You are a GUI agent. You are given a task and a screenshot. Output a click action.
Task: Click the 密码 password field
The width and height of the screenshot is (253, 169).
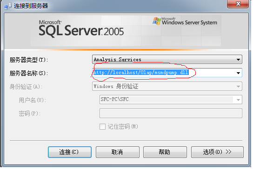tap(171, 113)
